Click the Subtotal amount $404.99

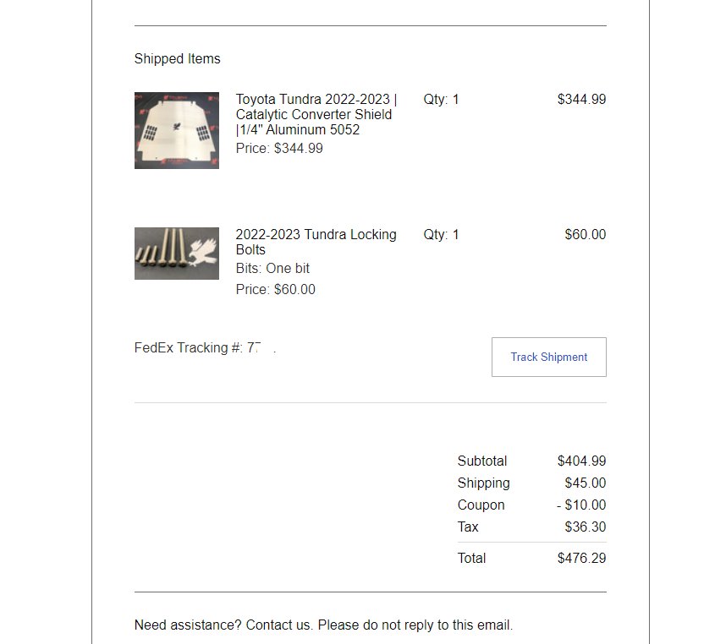point(581,461)
